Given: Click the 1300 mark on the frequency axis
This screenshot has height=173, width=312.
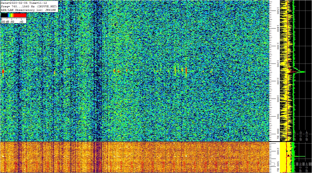Looking at the screenshot, I should (278, 46).
